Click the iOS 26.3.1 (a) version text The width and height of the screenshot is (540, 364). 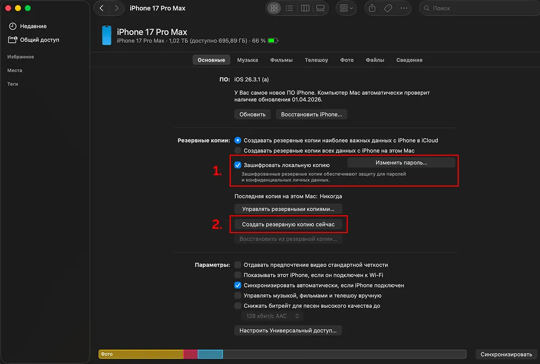coord(251,80)
